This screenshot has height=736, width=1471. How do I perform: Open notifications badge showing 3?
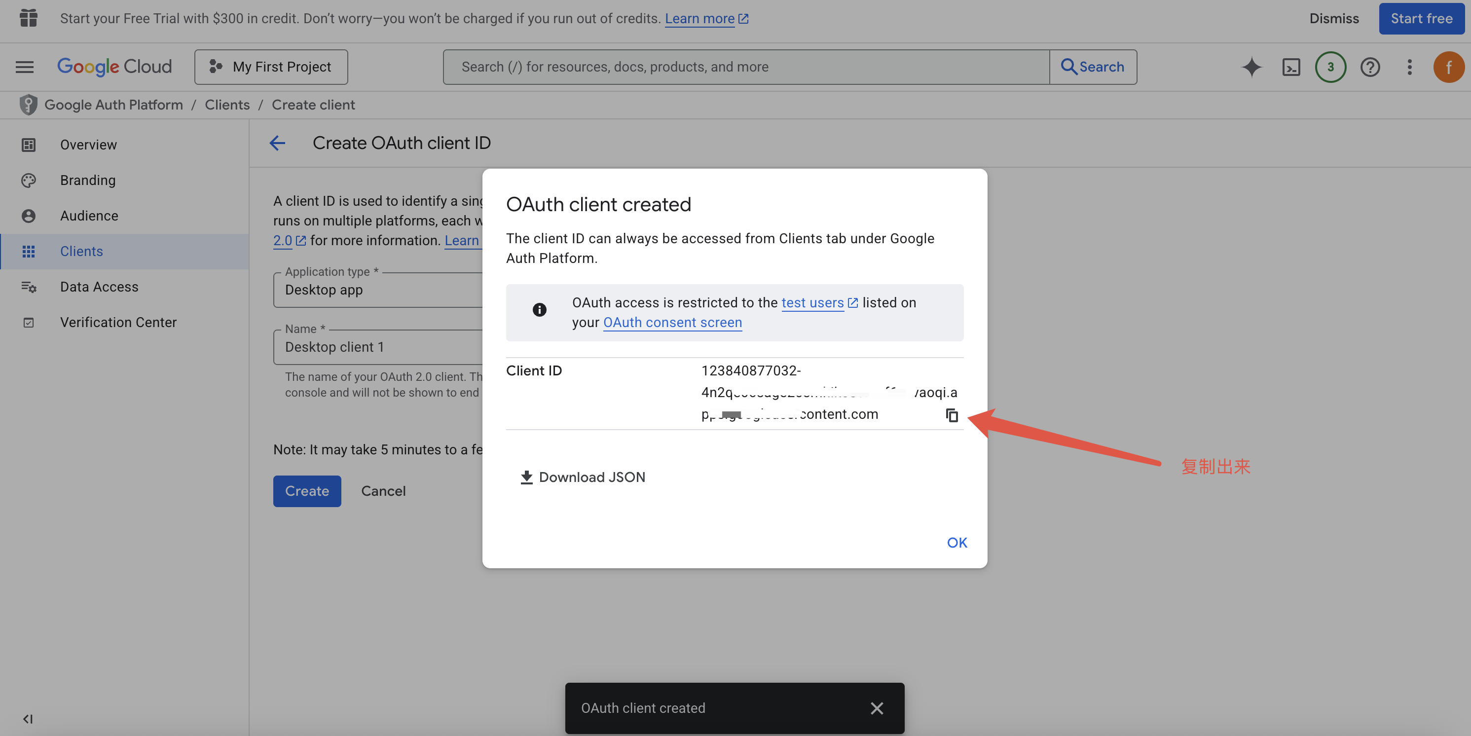click(x=1330, y=67)
